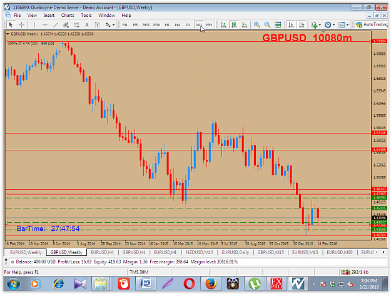Zoom in on the chart

[256, 24]
